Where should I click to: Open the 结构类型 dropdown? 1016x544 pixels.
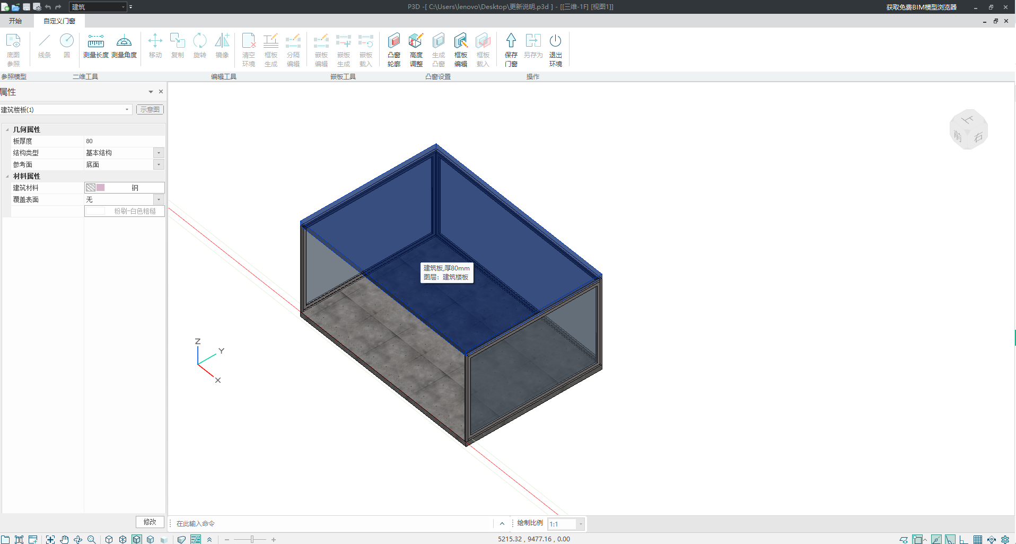[159, 153]
